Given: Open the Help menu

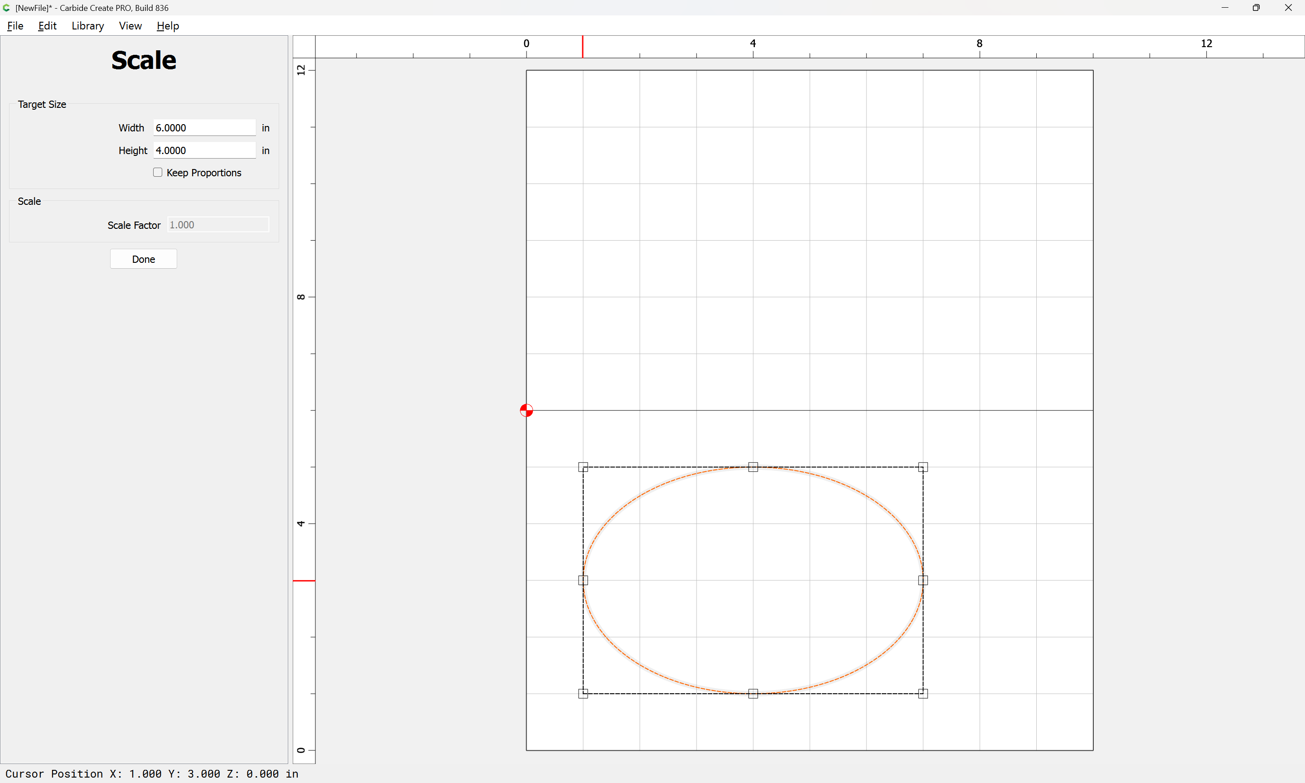Looking at the screenshot, I should pyautogui.click(x=168, y=26).
